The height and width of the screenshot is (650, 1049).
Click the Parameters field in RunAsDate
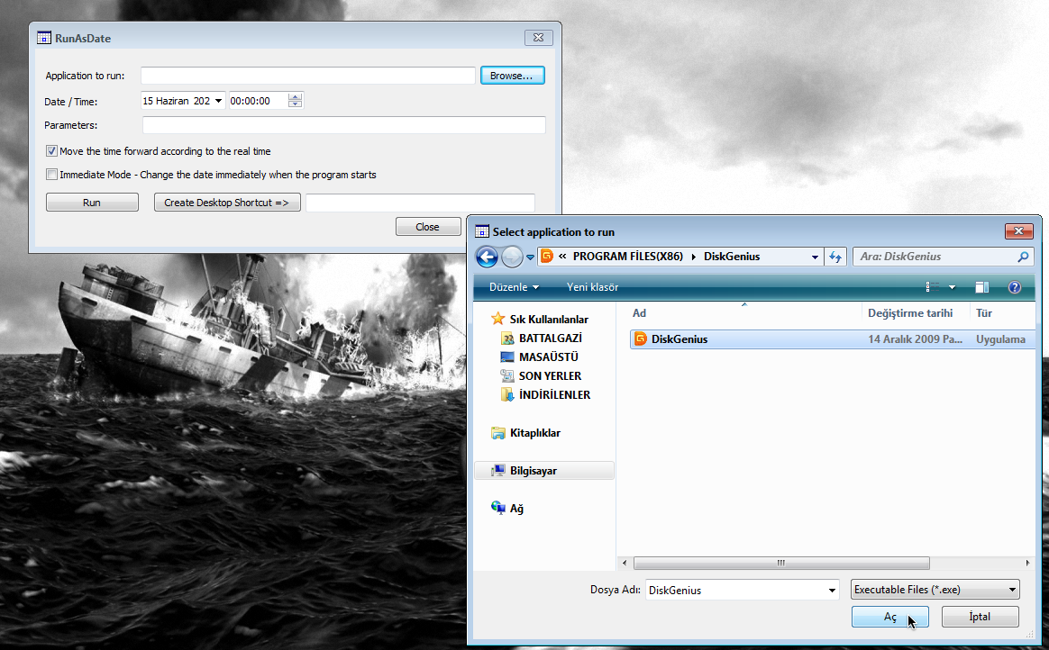344,125
